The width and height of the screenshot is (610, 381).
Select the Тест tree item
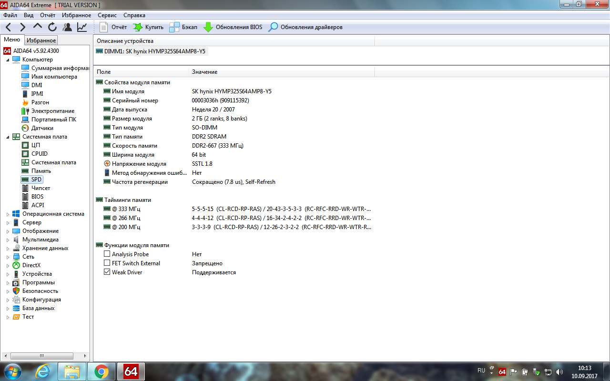pos(23,317)
